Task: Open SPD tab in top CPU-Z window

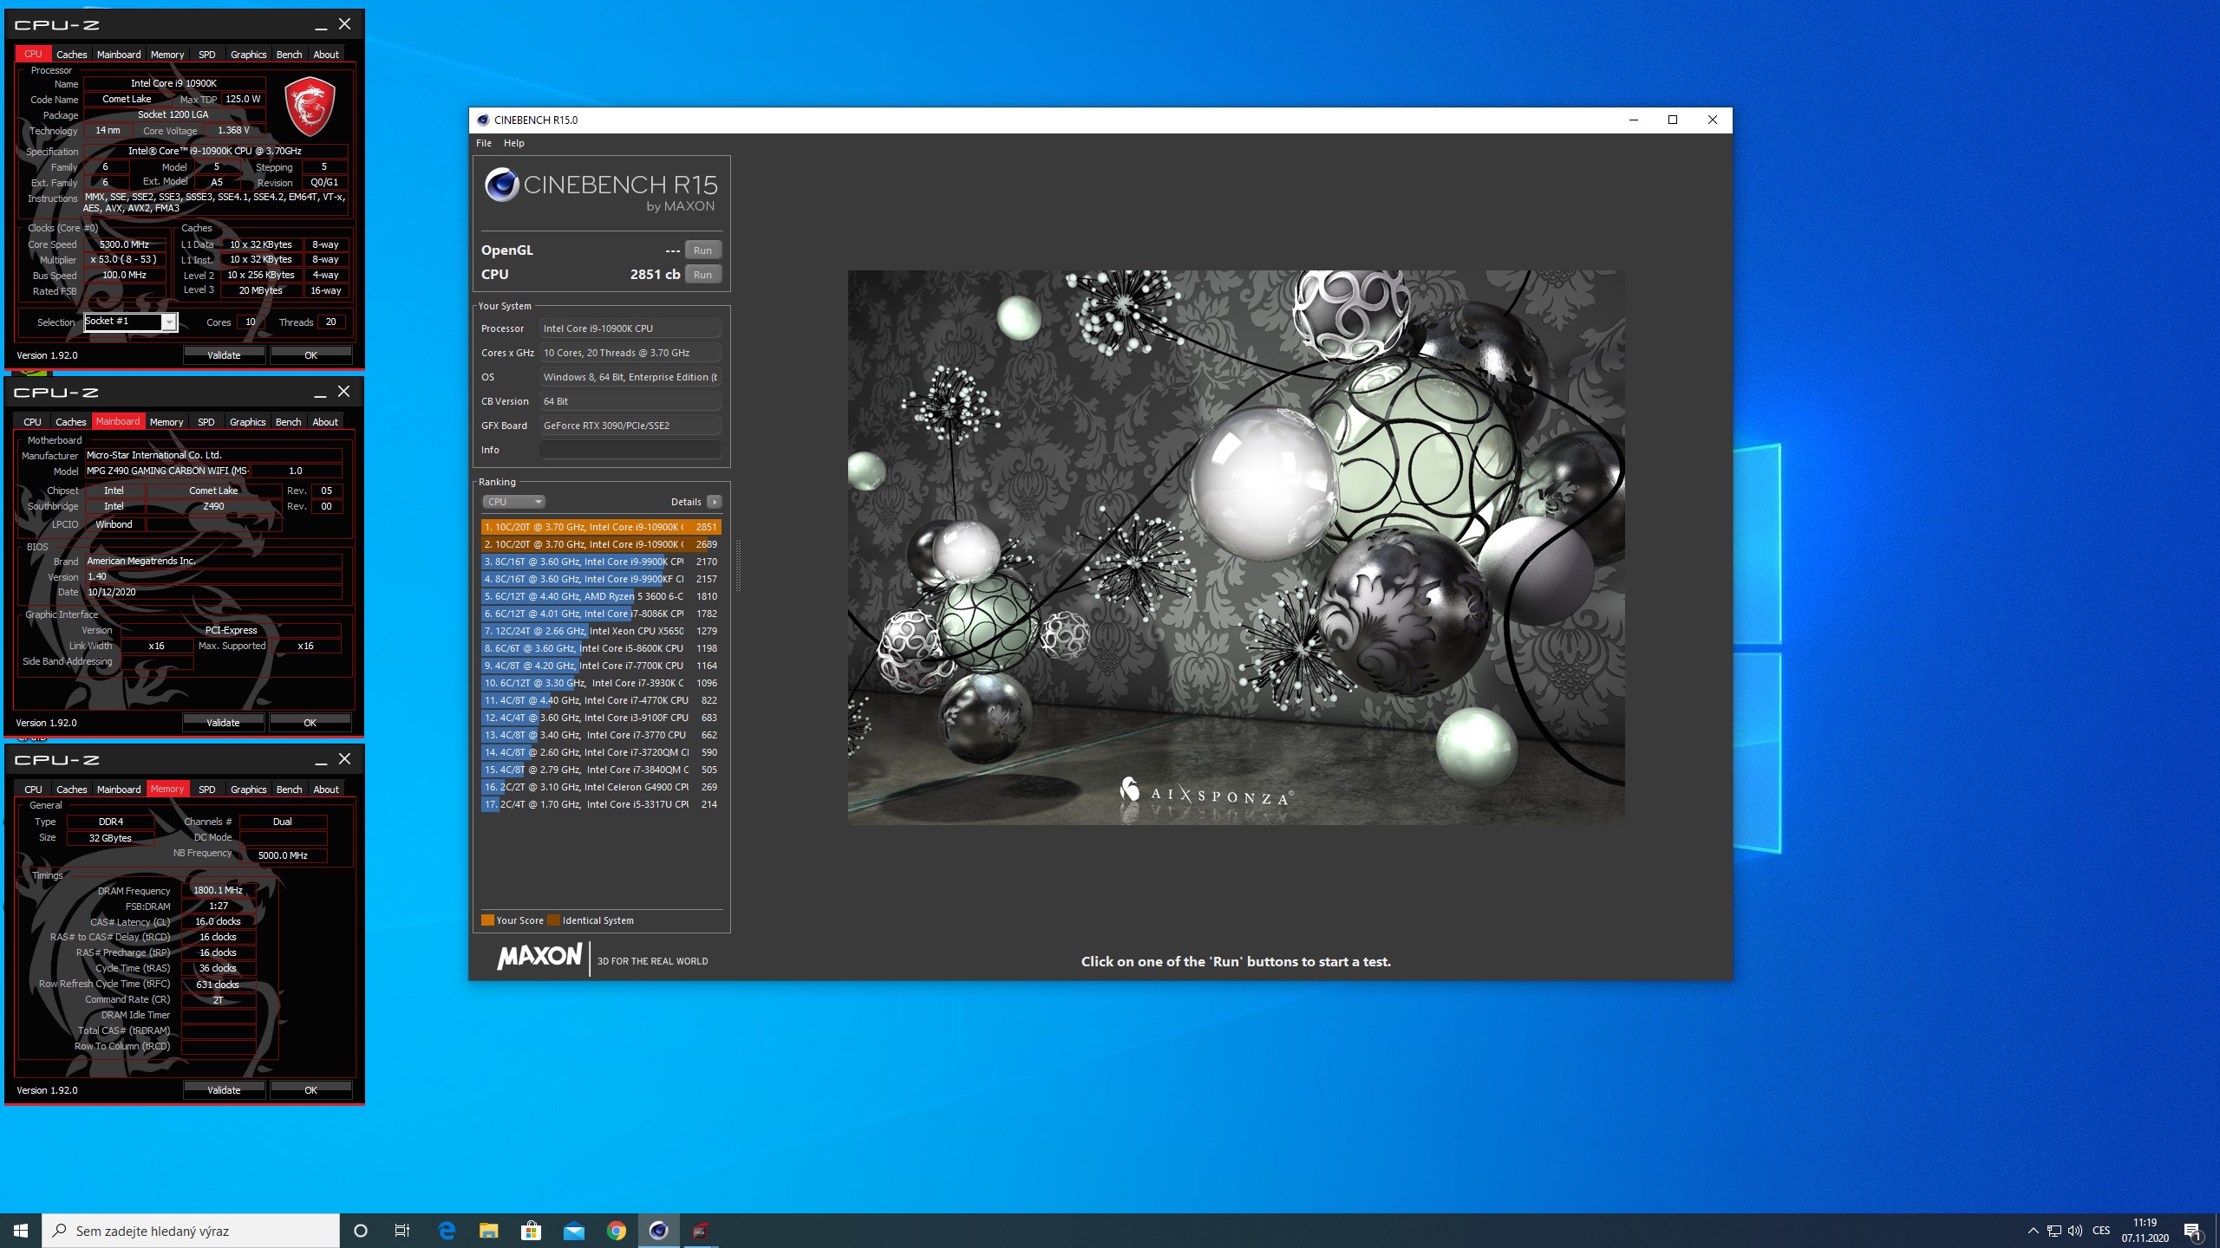Action: coord(206,54)
